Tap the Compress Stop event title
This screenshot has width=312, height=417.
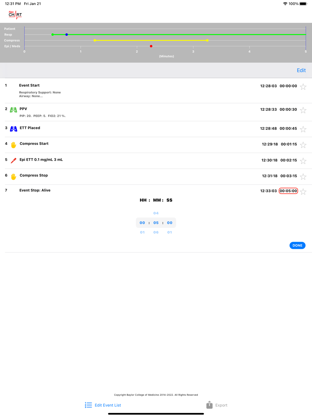tap(34, 175)
